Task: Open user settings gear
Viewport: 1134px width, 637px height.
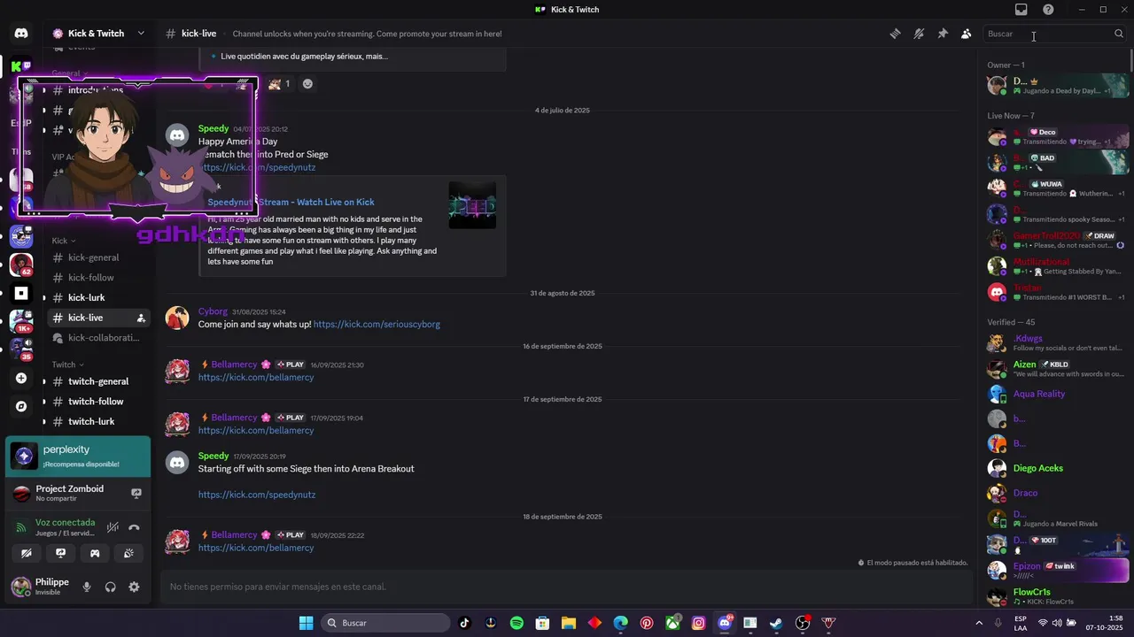Action: [134, 587]
